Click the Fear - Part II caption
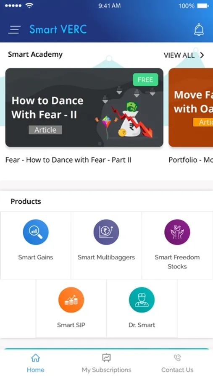213x378 pixels. click(x=68, y=160)
